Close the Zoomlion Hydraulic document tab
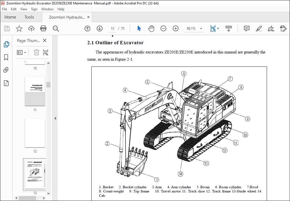290x201 pixels. click(x=89, y=17)
